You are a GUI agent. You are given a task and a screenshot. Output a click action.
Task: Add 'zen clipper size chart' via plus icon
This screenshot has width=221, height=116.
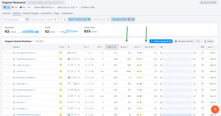click(14, 53)
